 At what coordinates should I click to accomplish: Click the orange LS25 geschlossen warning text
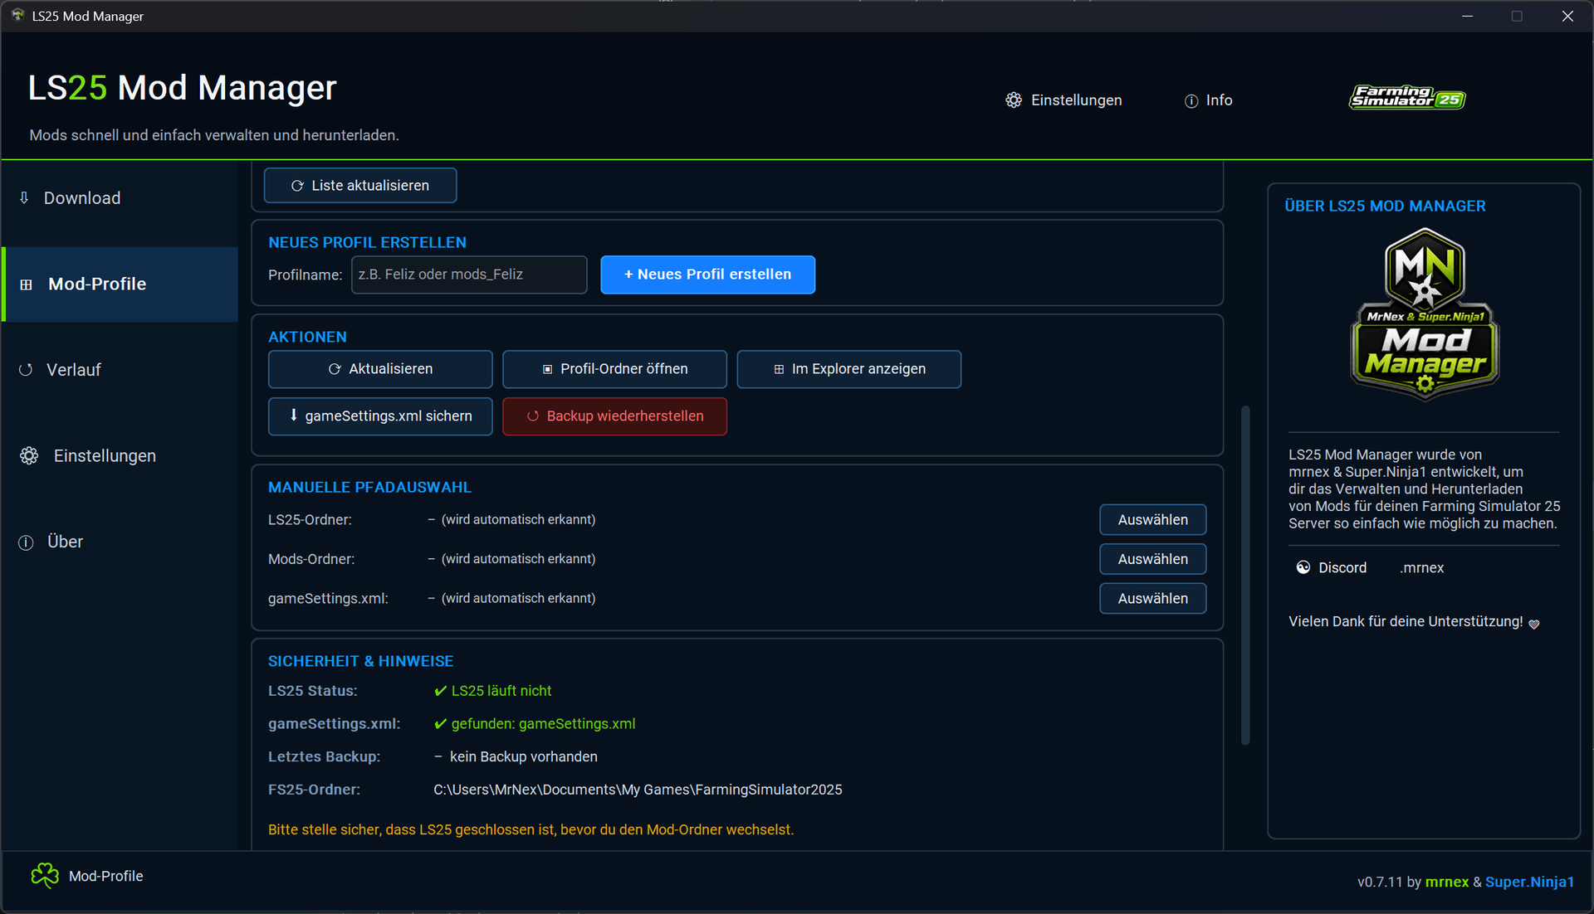(531, 830)
